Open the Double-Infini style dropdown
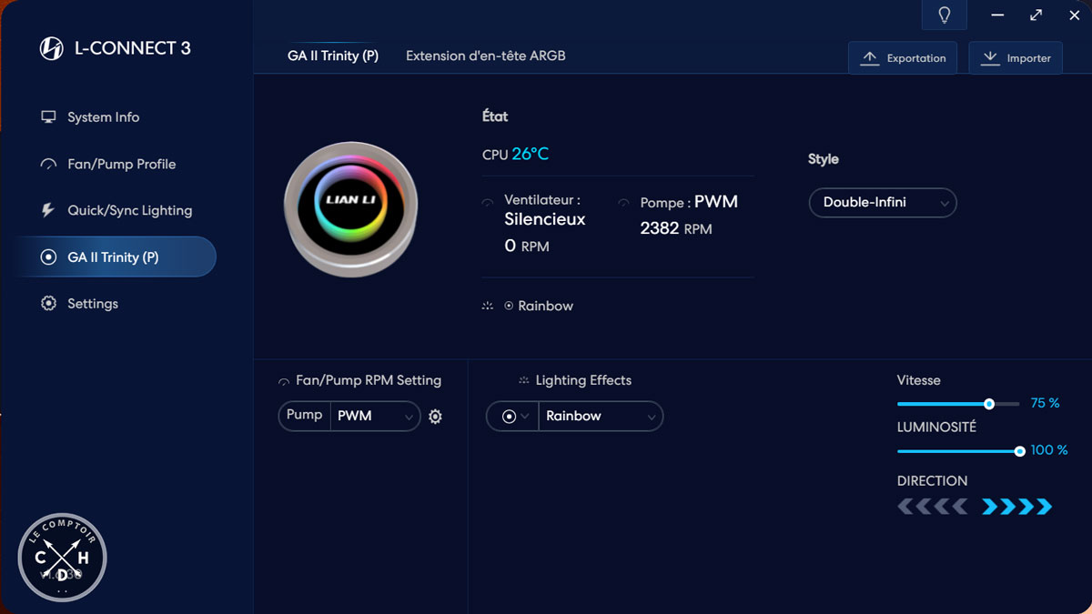1092x614 pixels. 882,203
